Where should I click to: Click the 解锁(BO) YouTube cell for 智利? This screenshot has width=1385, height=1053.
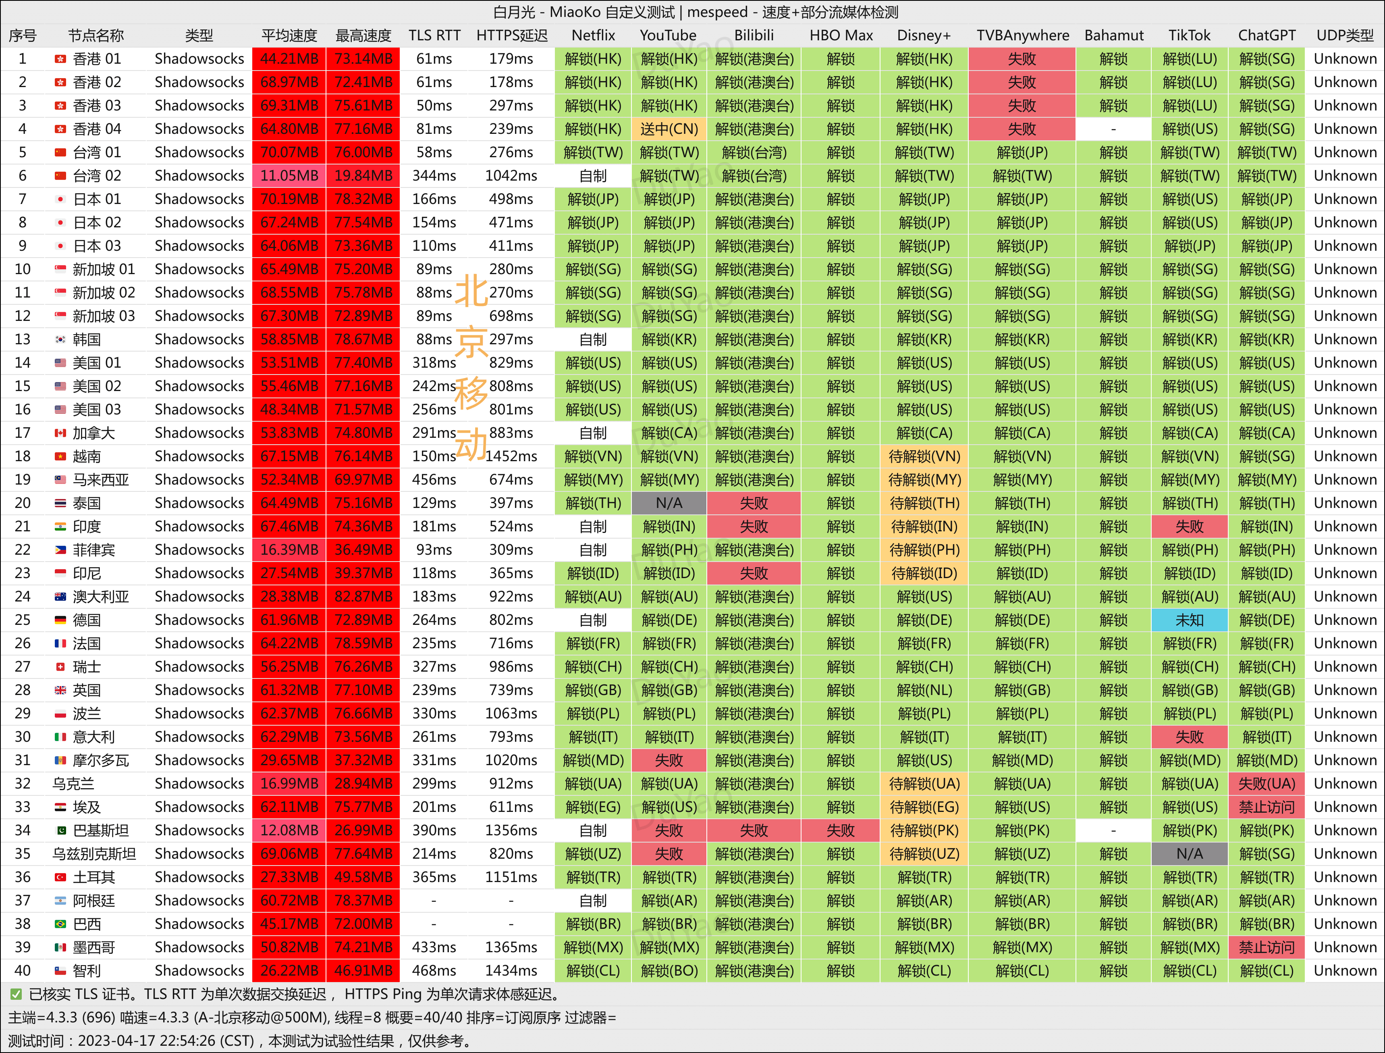669,971
